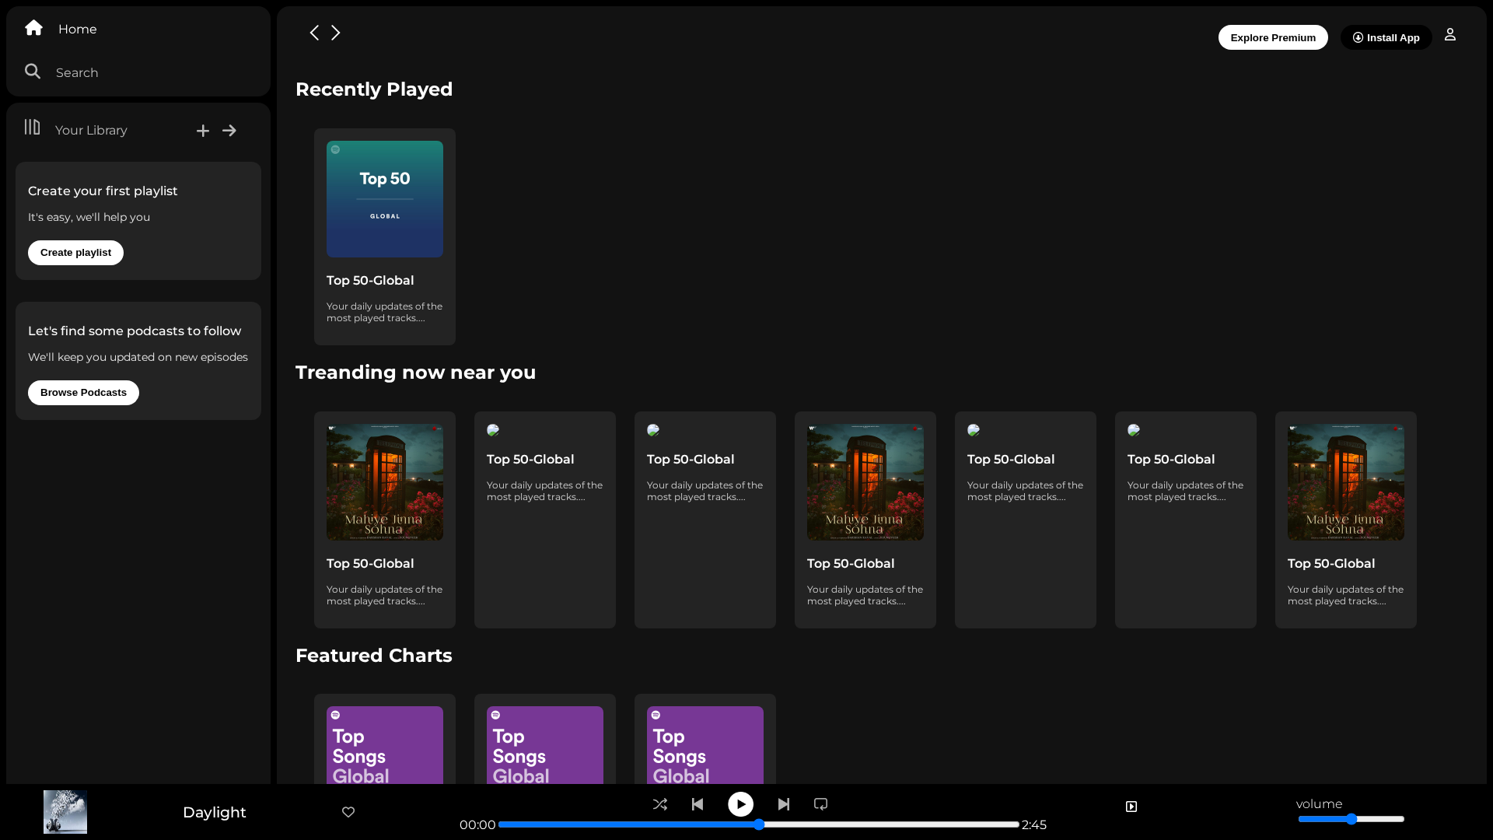Click the Recently Played heading
The width and height of the screenshot is (1493, 840).
374,89
